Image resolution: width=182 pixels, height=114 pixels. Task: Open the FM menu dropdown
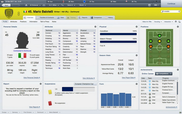tap(156, 5)
